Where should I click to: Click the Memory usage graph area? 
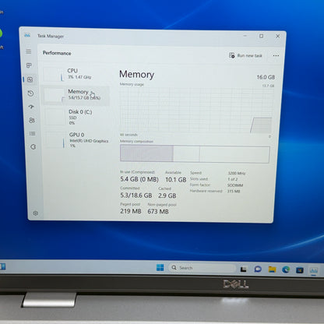pos(196,111)
